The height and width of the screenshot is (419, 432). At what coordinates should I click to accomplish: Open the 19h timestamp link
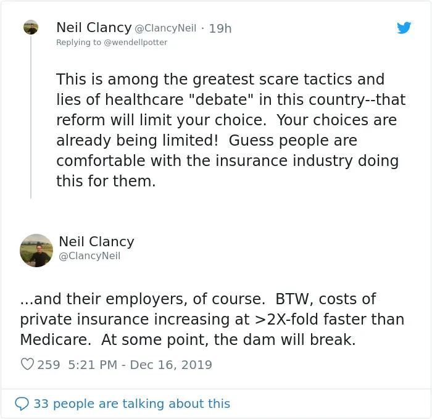tap(220, 28)
